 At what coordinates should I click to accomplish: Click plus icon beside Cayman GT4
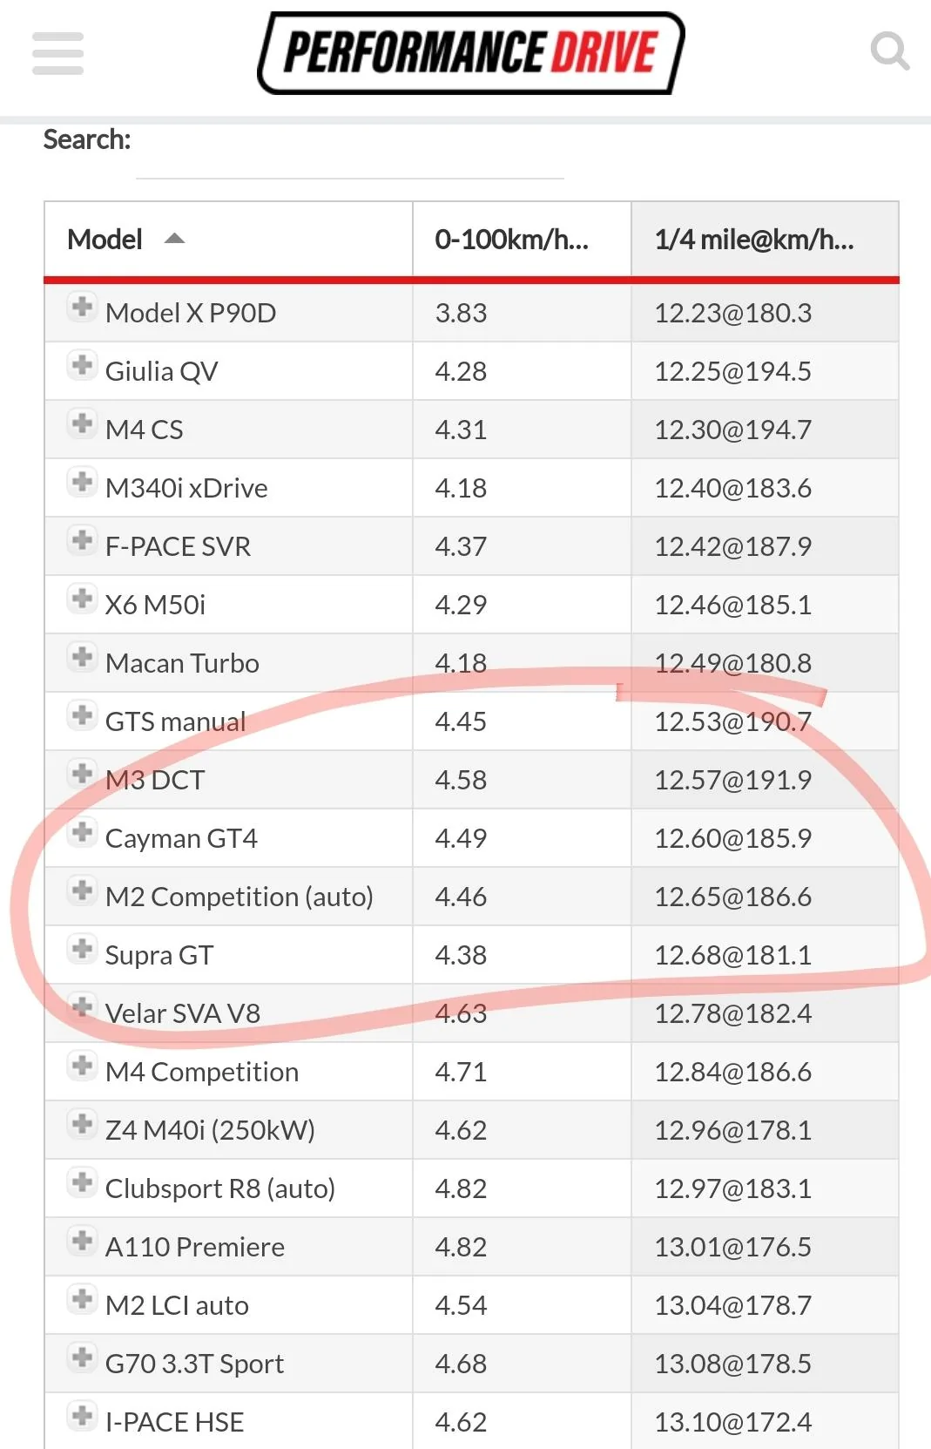point(82,832)
